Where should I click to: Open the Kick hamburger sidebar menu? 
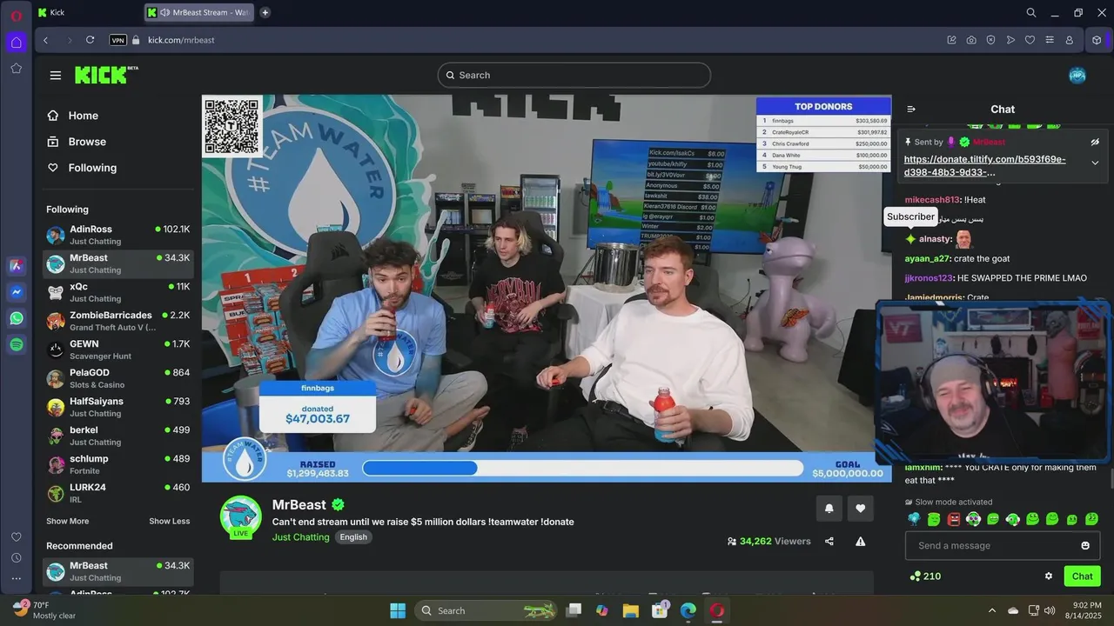pos(56,76)
